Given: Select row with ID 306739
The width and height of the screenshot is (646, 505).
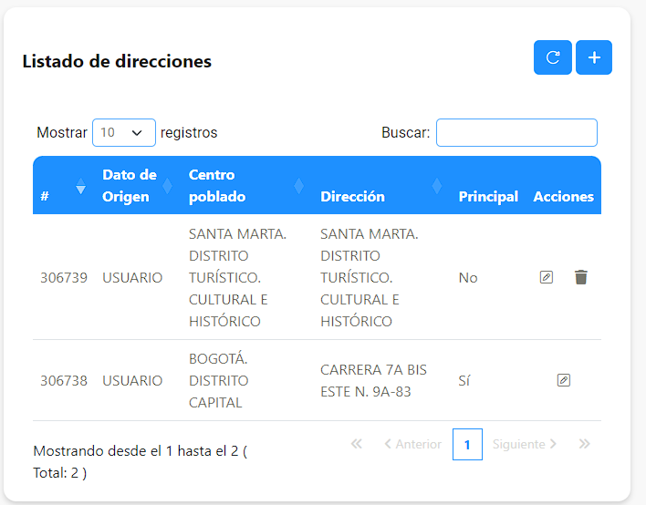Looking at the screenshot, I should coord(317,277).
